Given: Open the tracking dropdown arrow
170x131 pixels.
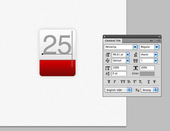Looking at the screenshot, I should (x=156, y=61).
